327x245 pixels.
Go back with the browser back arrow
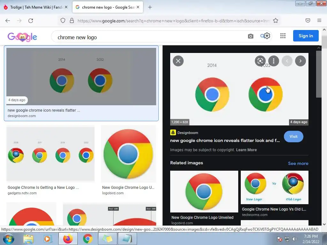(x=8, y=21)
